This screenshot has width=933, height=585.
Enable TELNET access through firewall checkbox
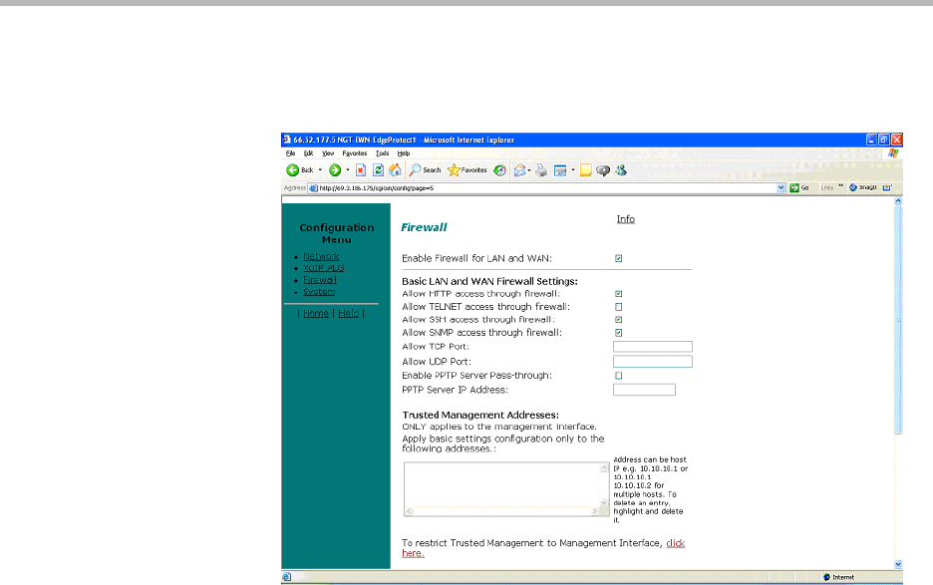click(x=619, y=307)
